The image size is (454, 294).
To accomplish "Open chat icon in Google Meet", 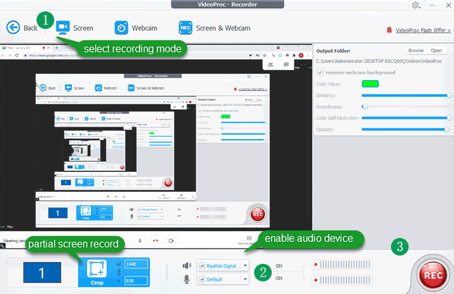I will coord(286,64).
